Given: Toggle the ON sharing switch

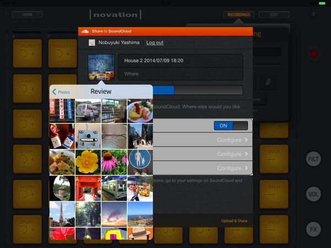Looking at the screenshot, I should click(x=231, y=126).
